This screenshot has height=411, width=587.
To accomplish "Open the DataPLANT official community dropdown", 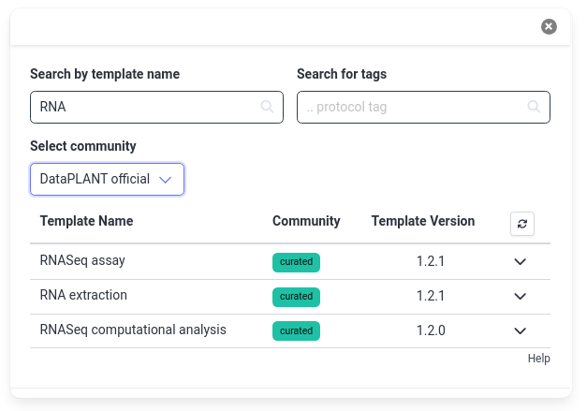I will point(107,179).
